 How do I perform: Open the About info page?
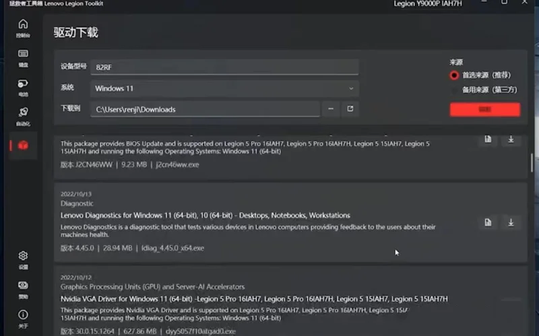pyautogui.click(x=23, y=318)
